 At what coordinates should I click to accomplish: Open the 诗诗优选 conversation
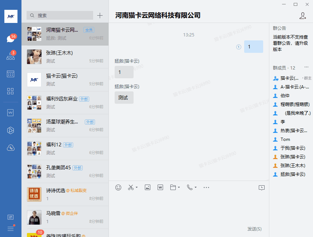pos(65,195)
